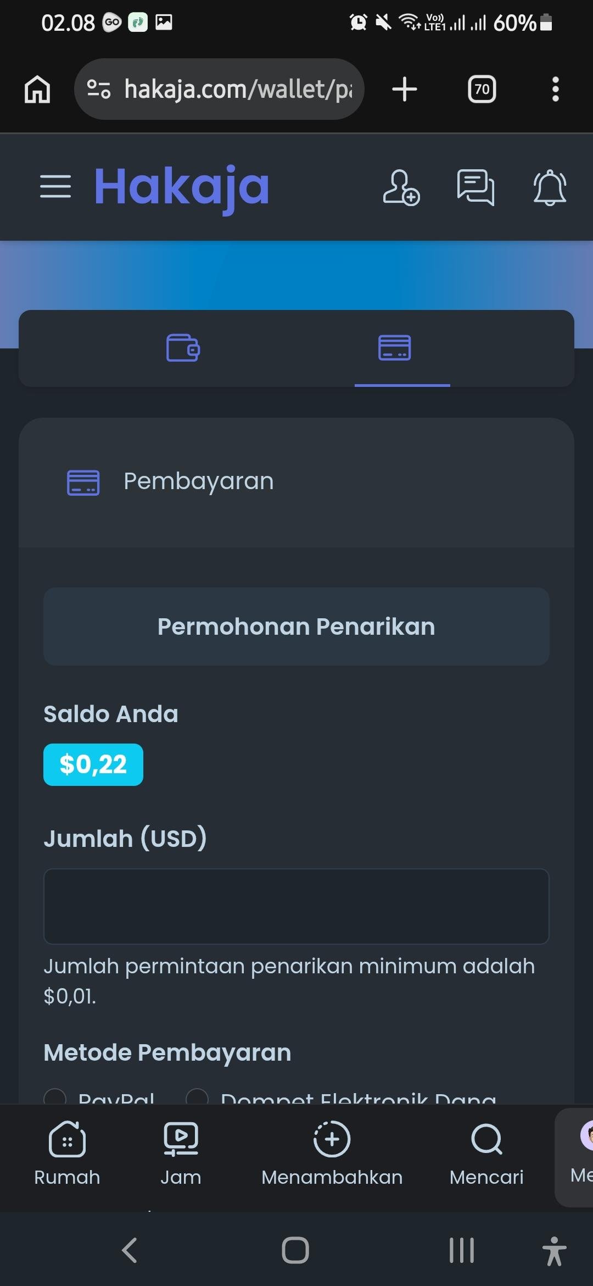Click the add friend icon

tap(401, 187)
